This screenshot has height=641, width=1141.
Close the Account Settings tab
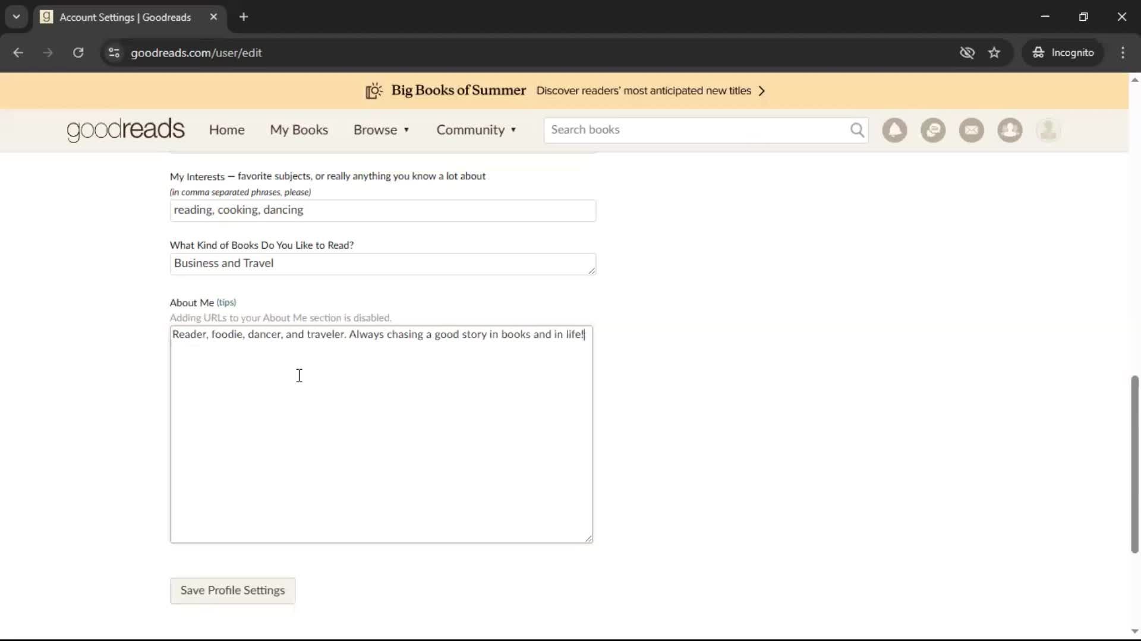pos(213,17)
